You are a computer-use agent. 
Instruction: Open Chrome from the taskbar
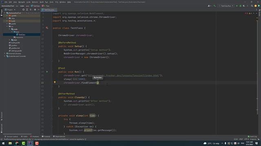(17, 143)
